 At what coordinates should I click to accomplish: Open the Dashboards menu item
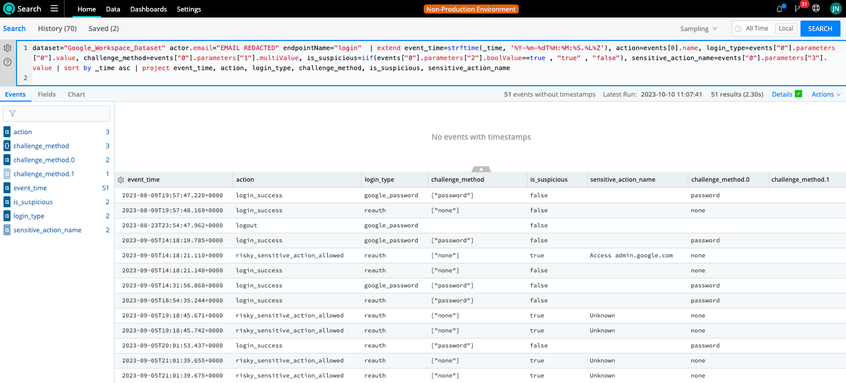[x=148, y=9]
